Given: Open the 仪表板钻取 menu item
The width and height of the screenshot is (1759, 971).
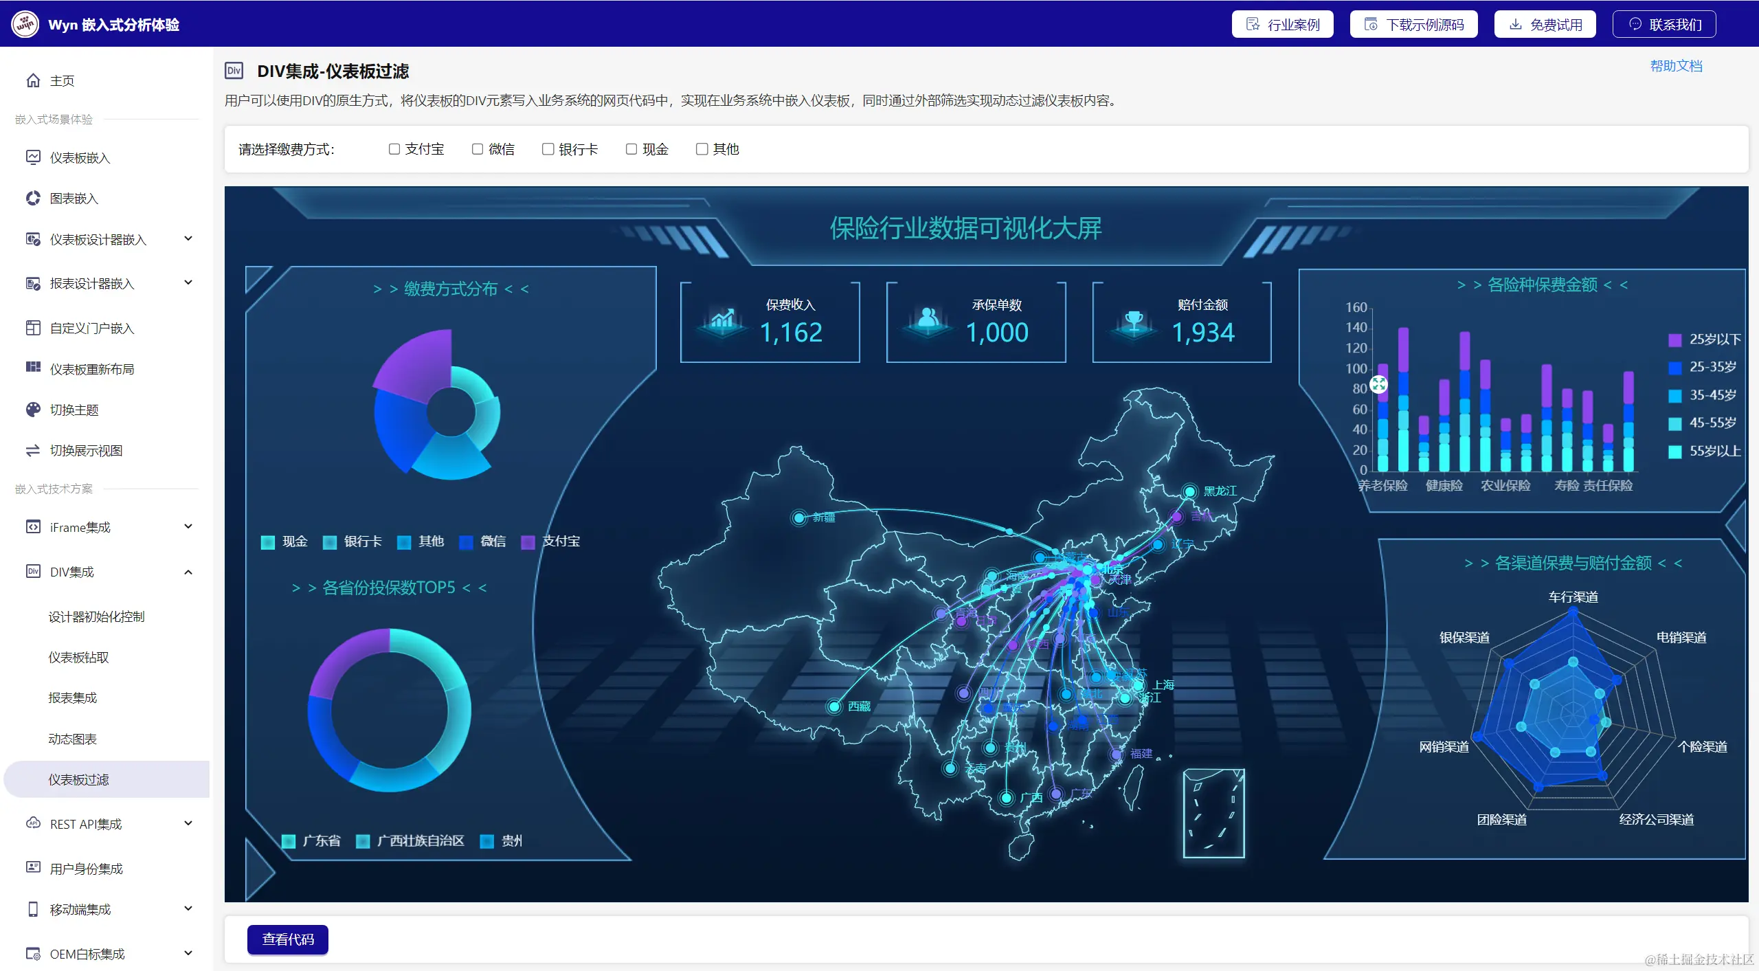Looking at the screenshot, I should click(79, 658).
